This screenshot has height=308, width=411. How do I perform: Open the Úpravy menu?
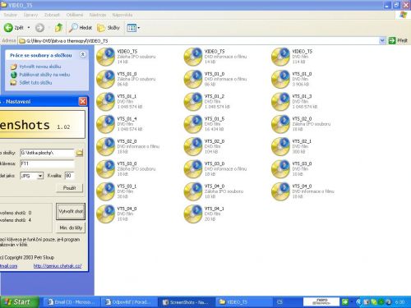[x=30, y=15]
